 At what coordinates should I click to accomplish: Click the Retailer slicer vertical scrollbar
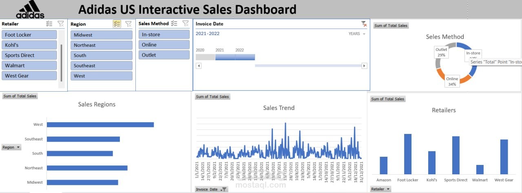click(x=62, y=63)
